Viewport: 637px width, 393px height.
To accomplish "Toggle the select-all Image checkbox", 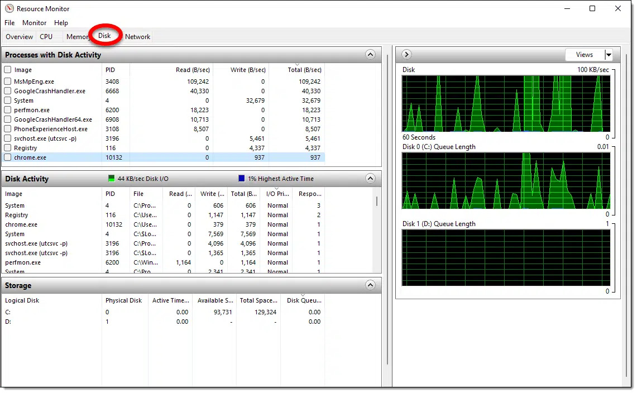I will click(8, 70).
